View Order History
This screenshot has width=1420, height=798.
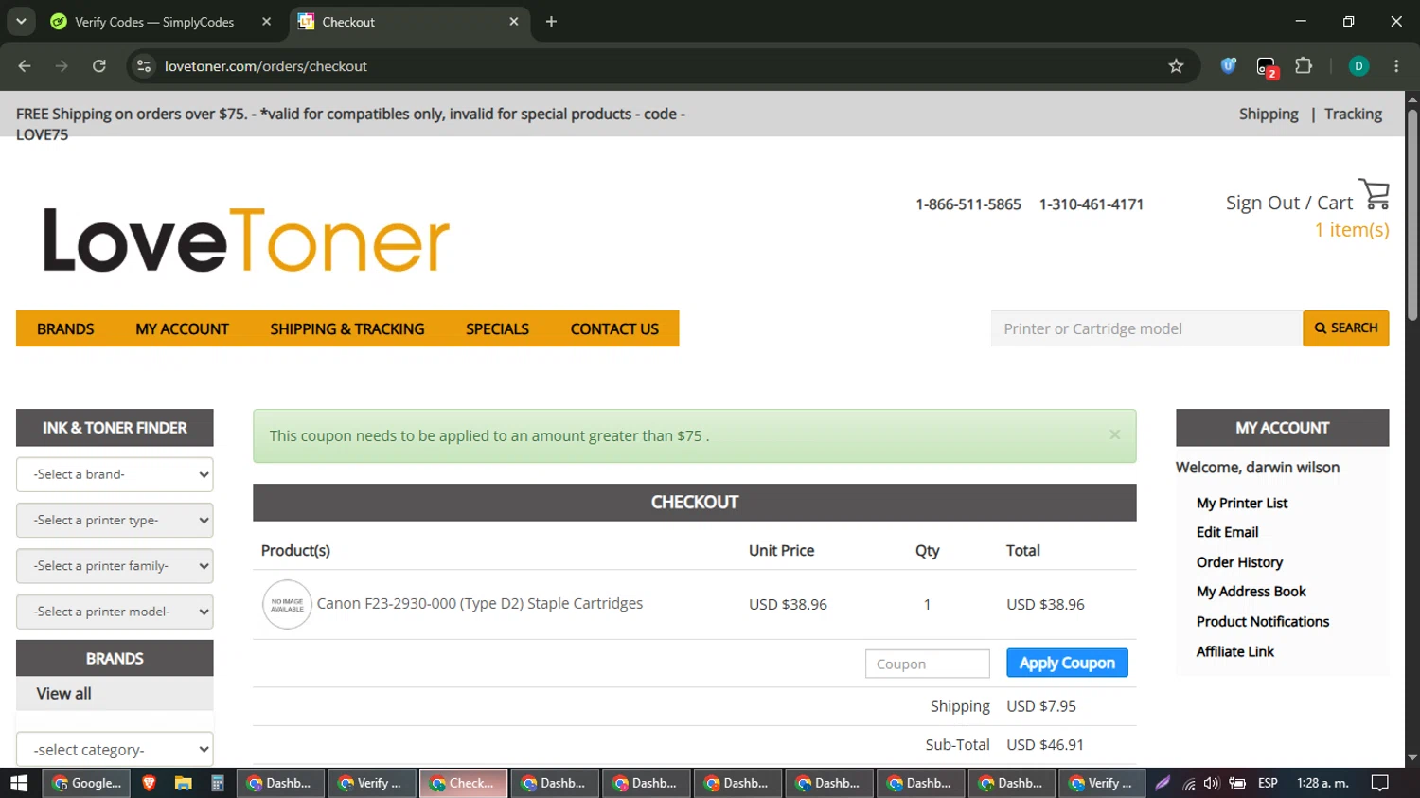pos(1239,562)
